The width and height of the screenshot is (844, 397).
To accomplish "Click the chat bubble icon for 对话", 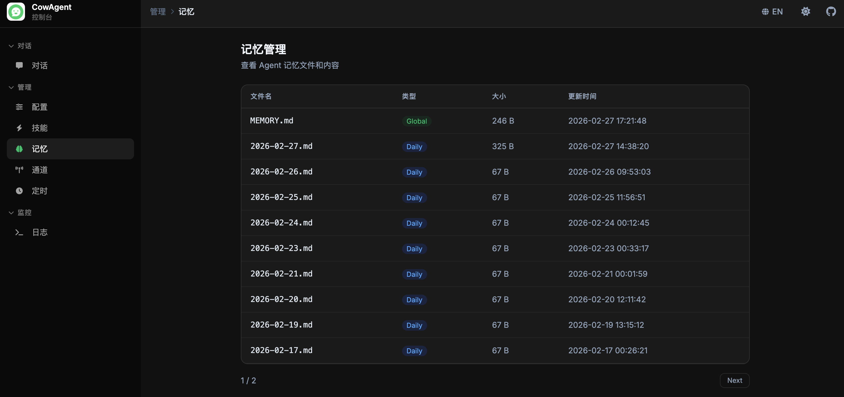I will click(19, 66).
